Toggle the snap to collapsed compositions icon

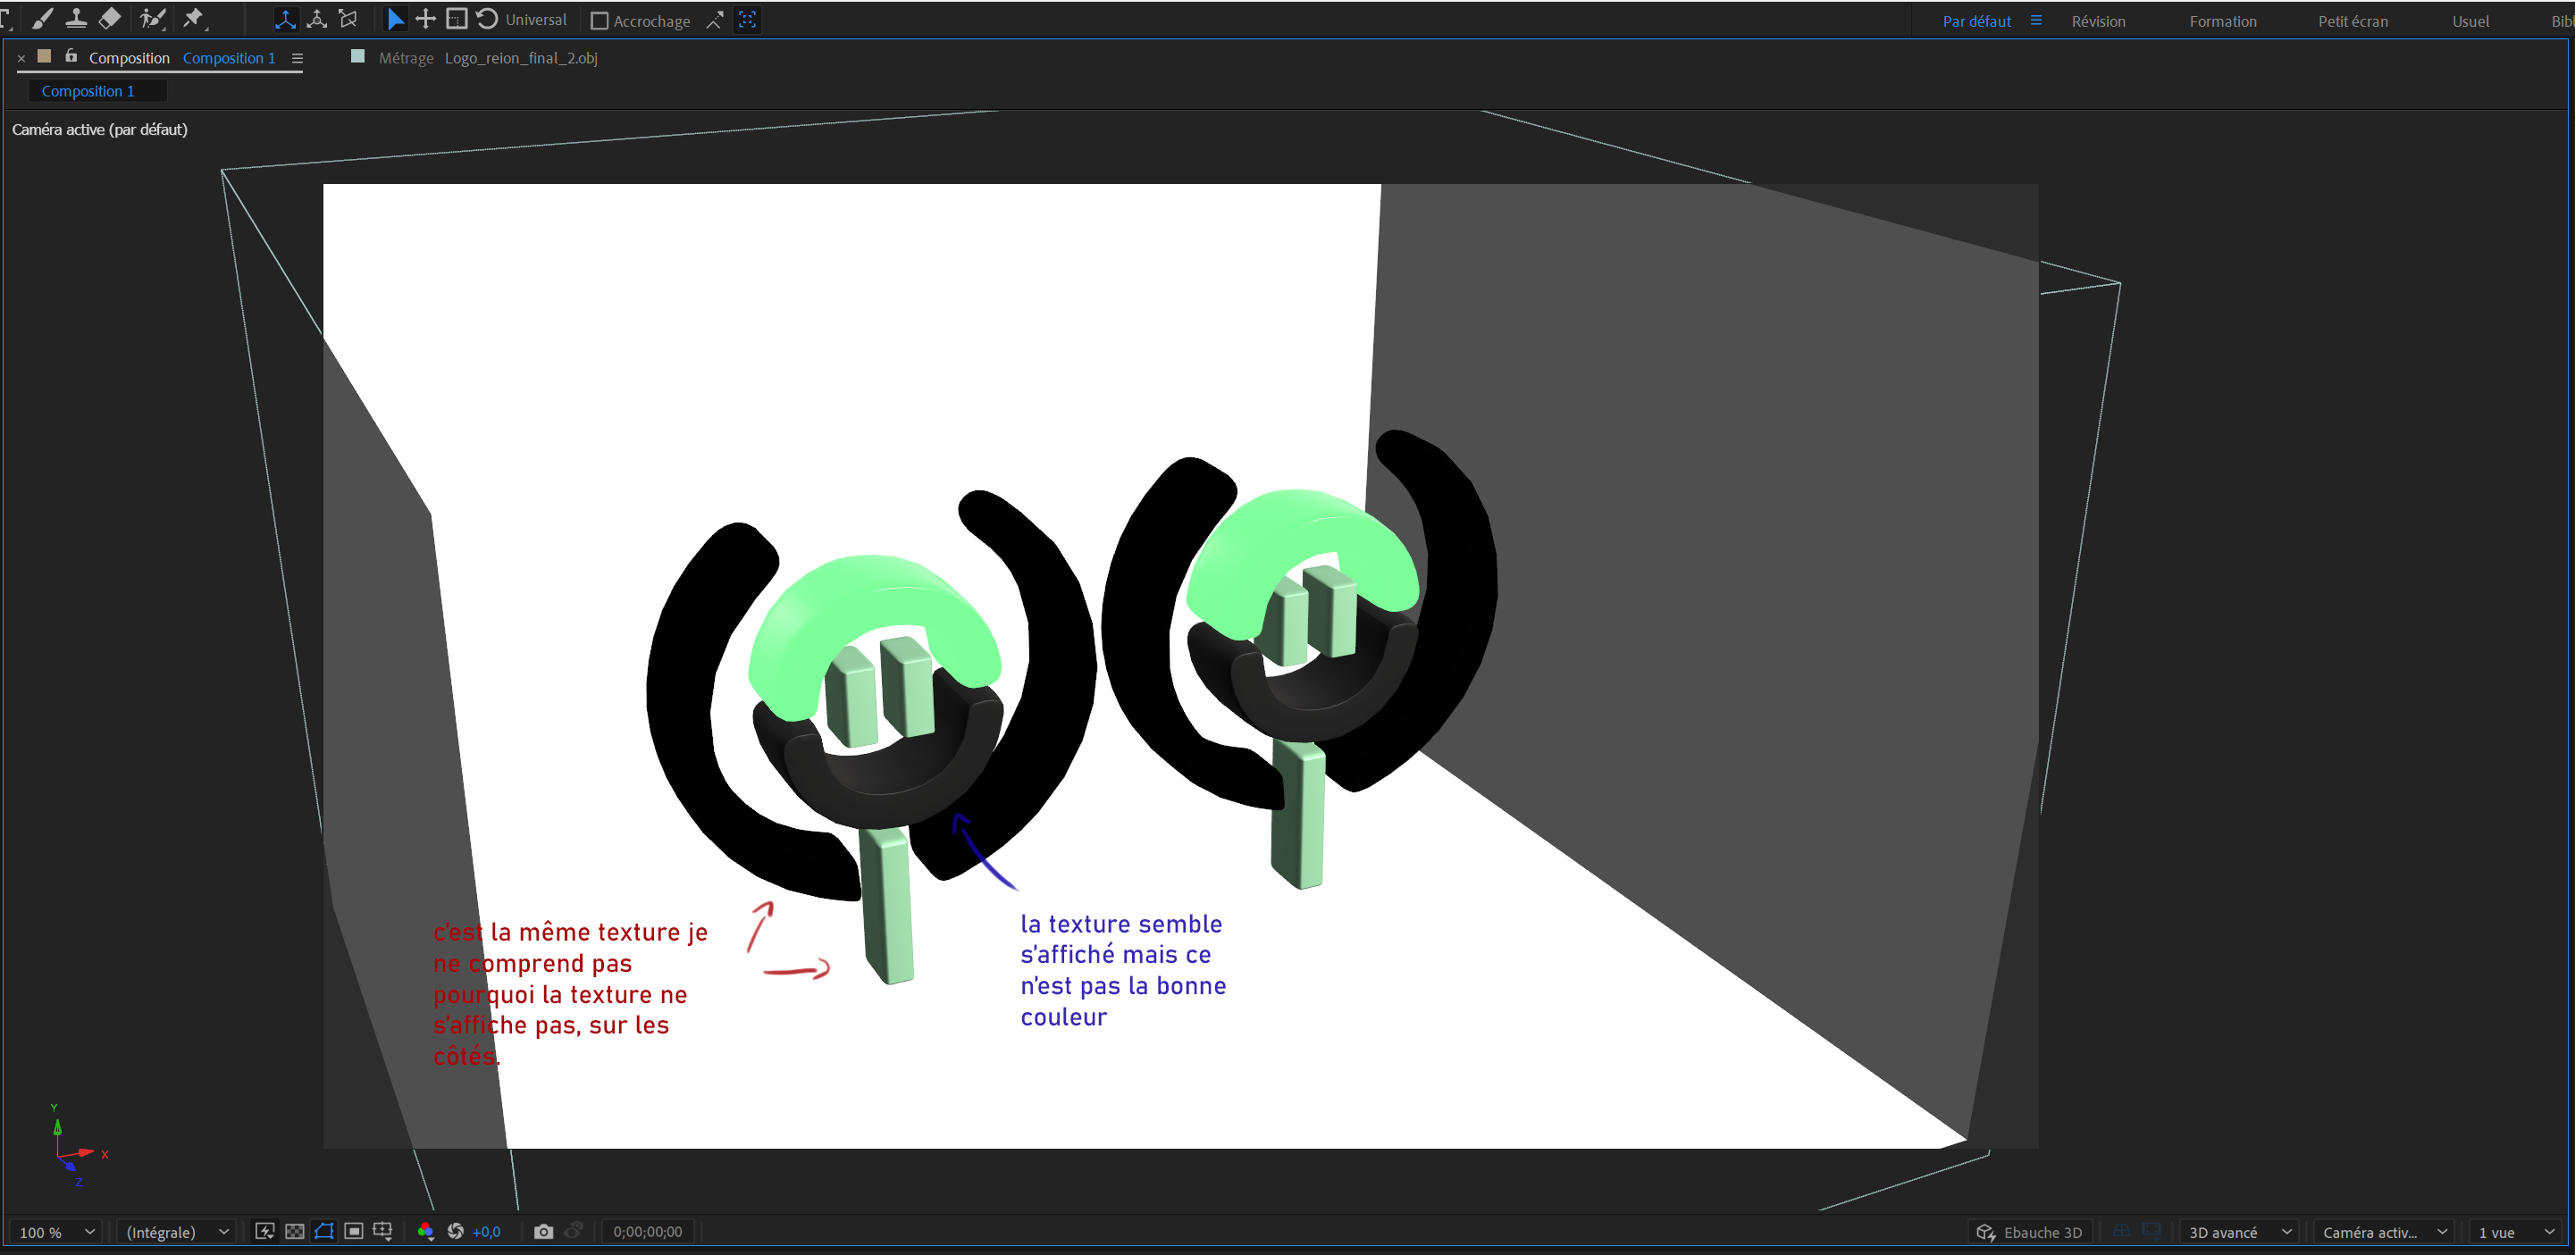pyautogui.click(x=747, y=20)
